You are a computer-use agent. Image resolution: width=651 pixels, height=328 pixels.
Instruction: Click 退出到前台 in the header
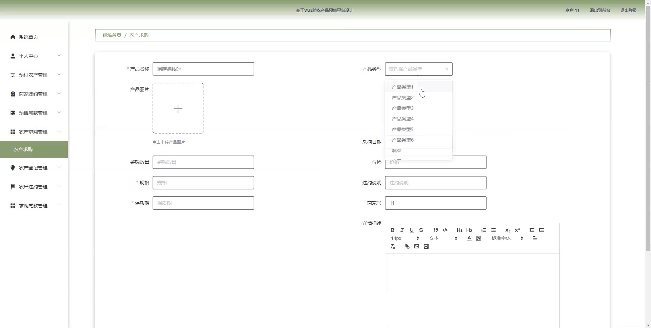tap(600, 11)
